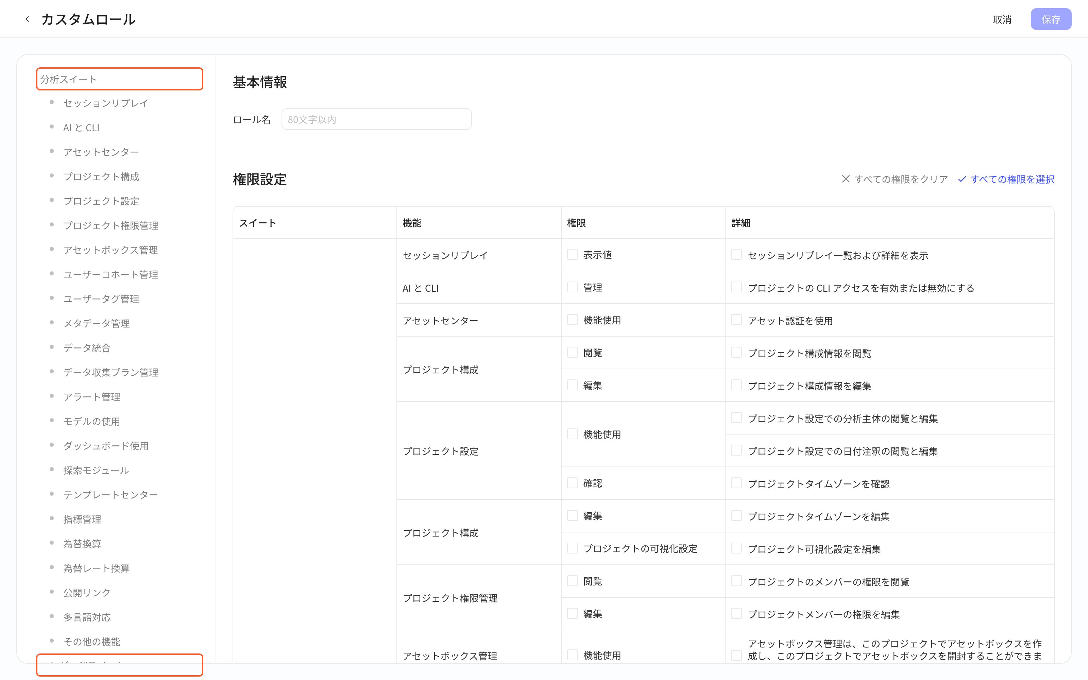Screen dimensions: 1088x680
Task: Jump to メタデータ管理 in the sidebar
Action: pos(96,323)
